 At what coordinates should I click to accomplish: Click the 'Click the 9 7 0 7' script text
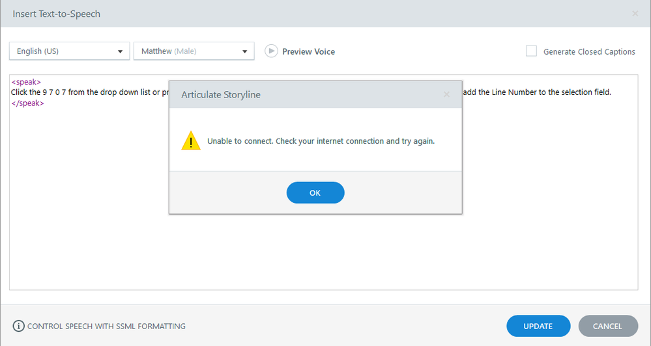[x=38, y=92]
